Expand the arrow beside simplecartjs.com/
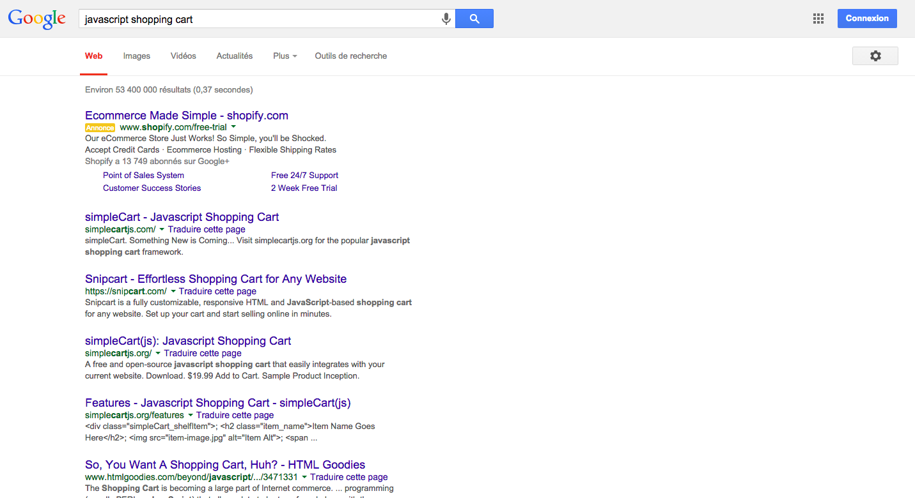Viewport: 915px width, 498px height. [x=162, y=229]
